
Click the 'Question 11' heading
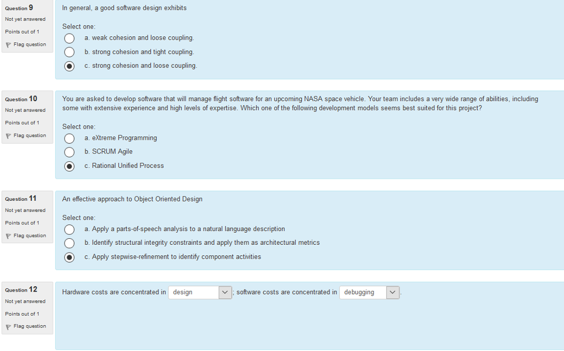21,199
